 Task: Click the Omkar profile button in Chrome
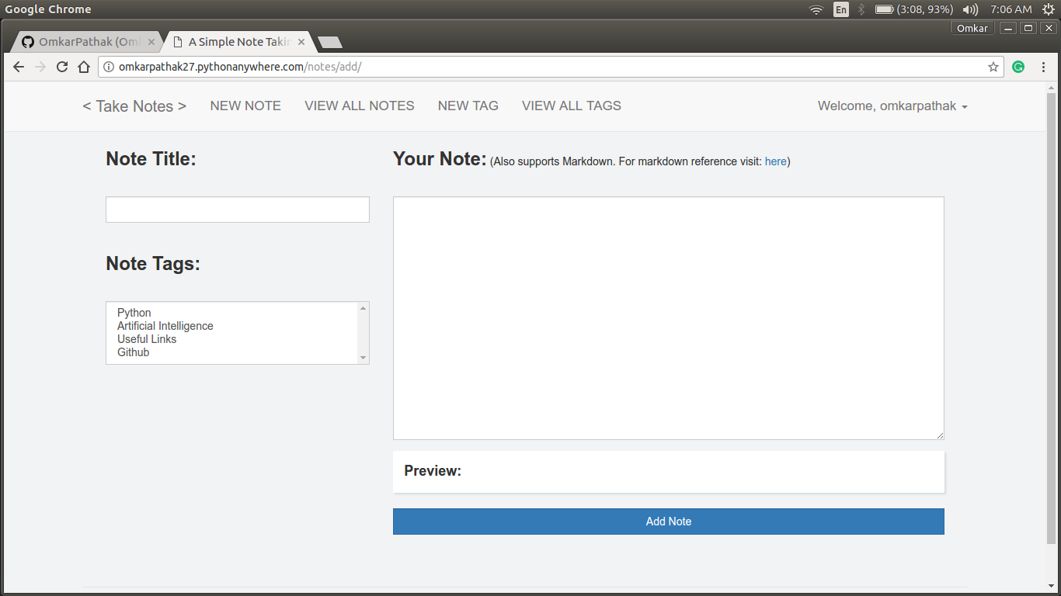tap(972, 28)
